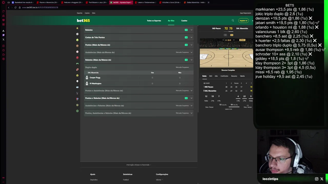This screenshot has height=184, width=328.
Task: Select the red cricket ball icon
Action: coord(77,58)
